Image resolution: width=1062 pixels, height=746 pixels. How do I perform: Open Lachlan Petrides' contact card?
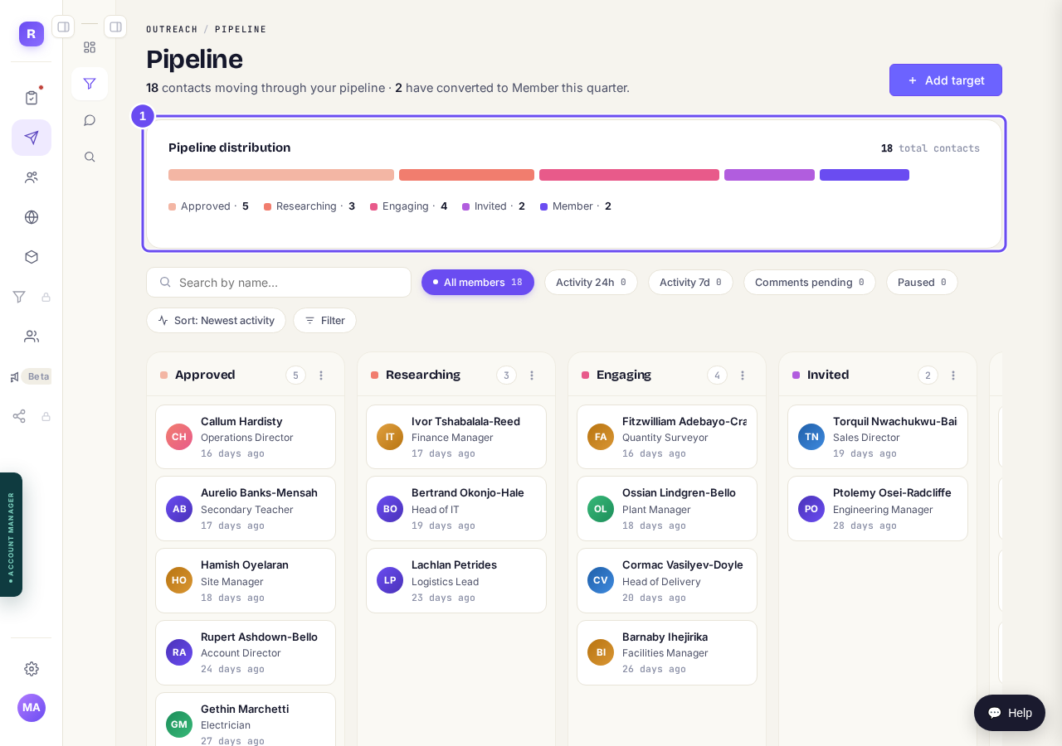pos(456,581)
